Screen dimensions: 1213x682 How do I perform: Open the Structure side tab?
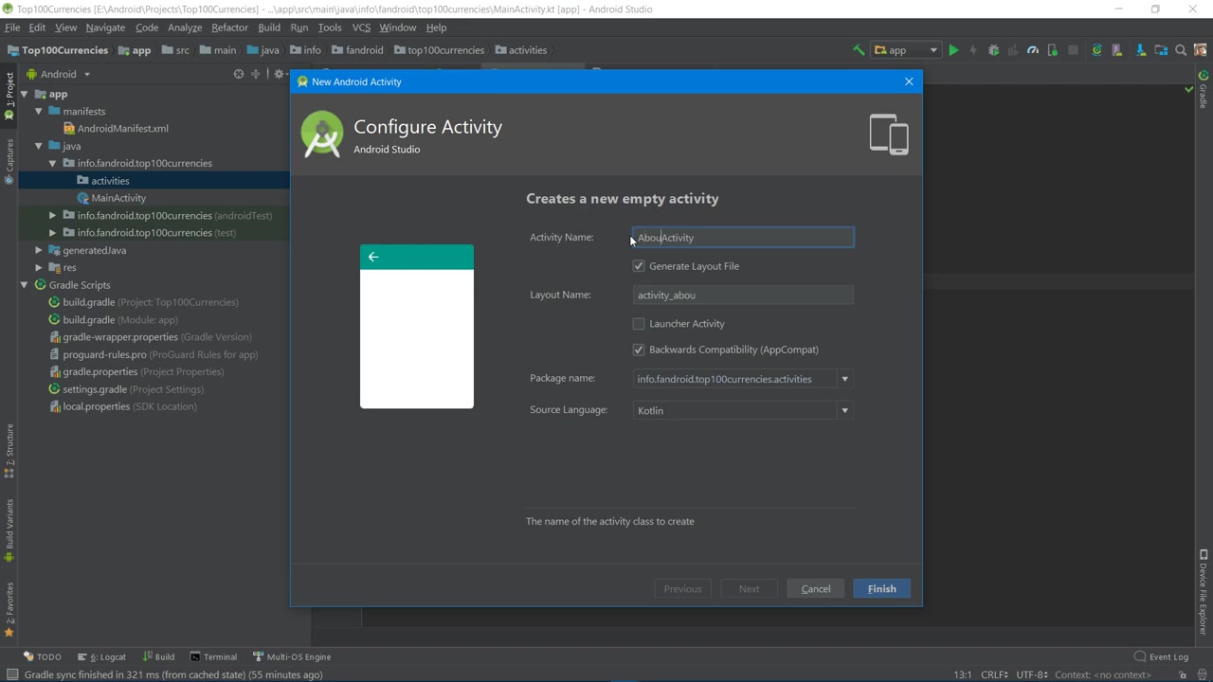(x=9, y=451)
